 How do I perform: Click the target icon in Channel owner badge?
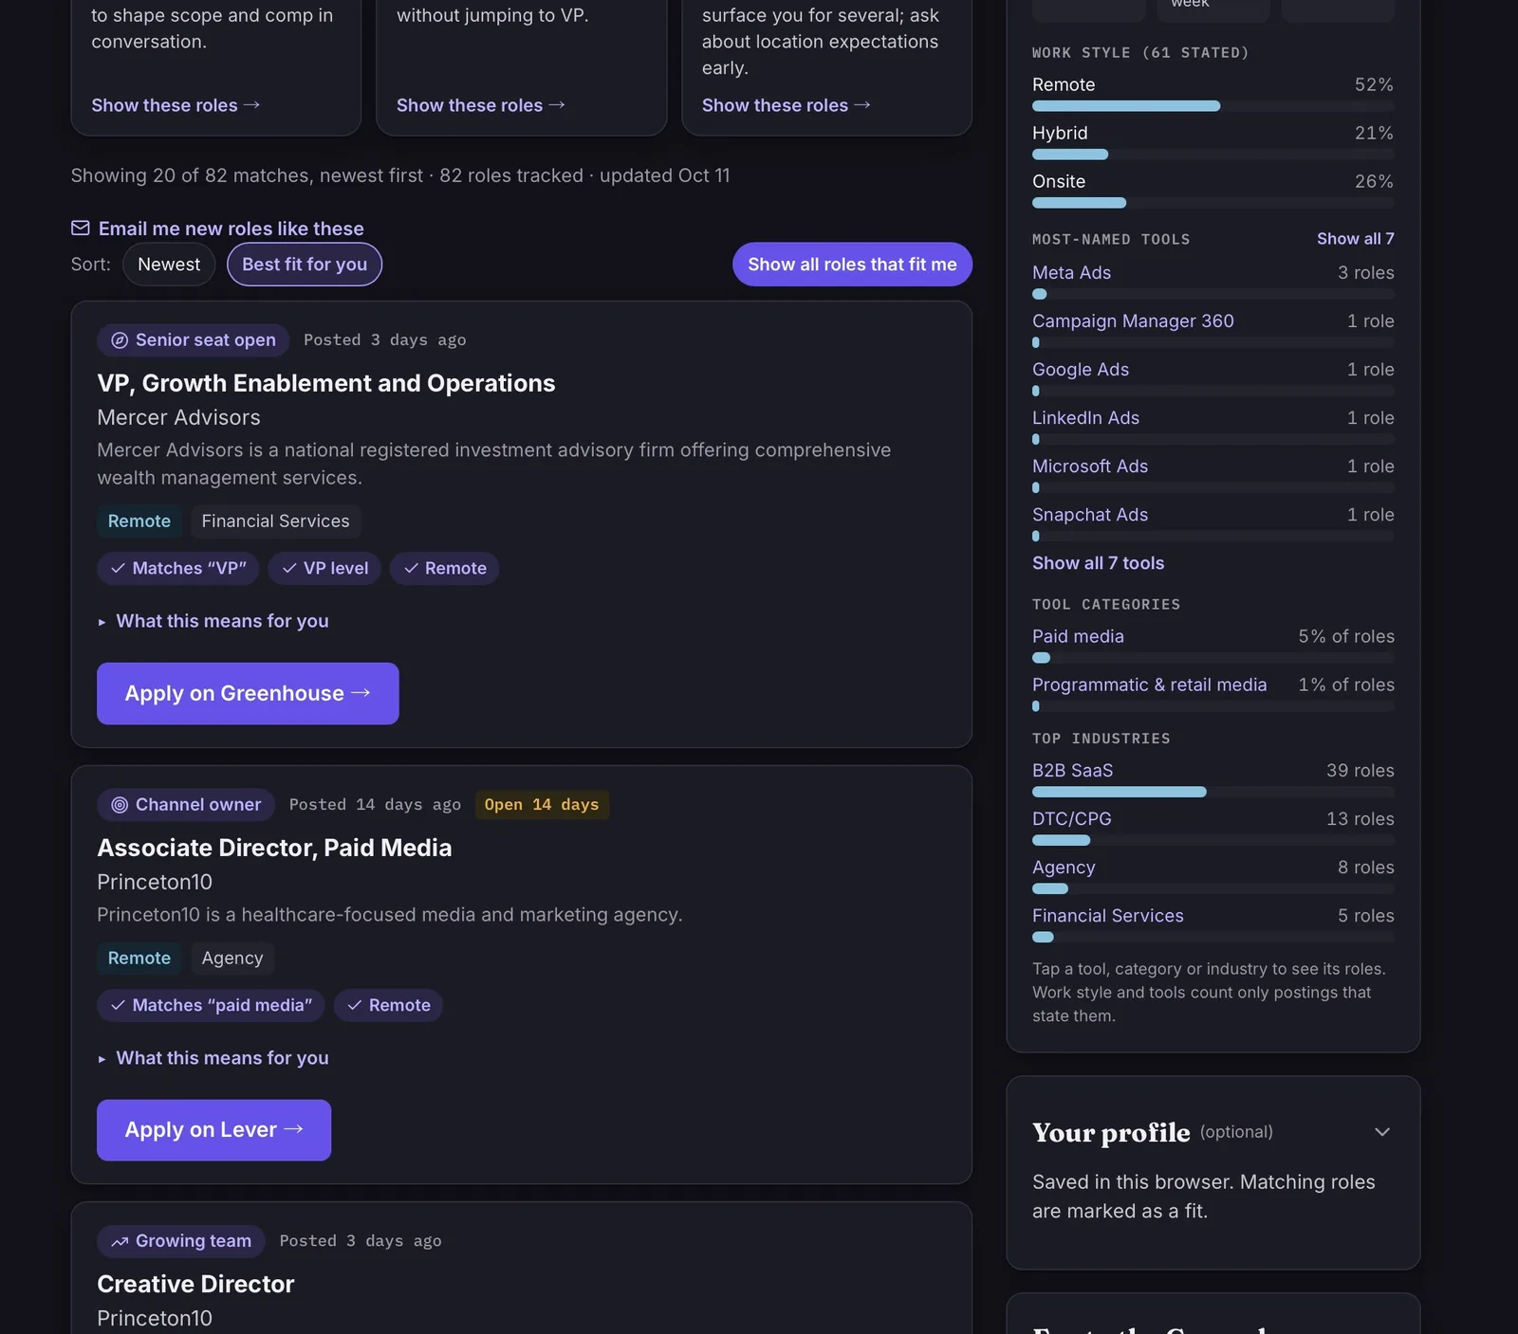click(120, 805)
